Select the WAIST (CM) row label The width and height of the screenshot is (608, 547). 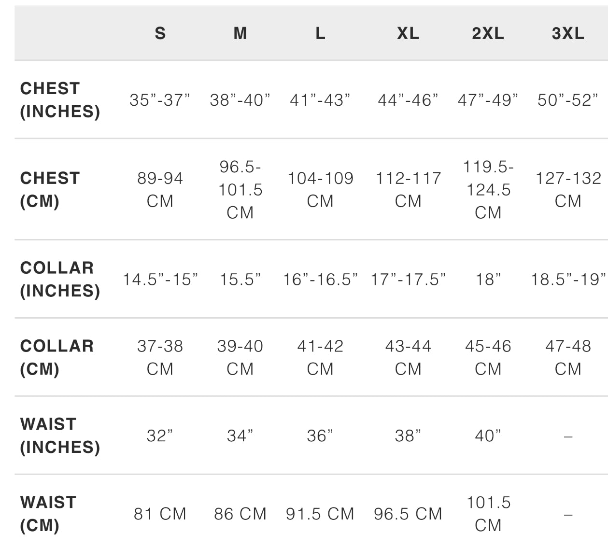[48, 514]
